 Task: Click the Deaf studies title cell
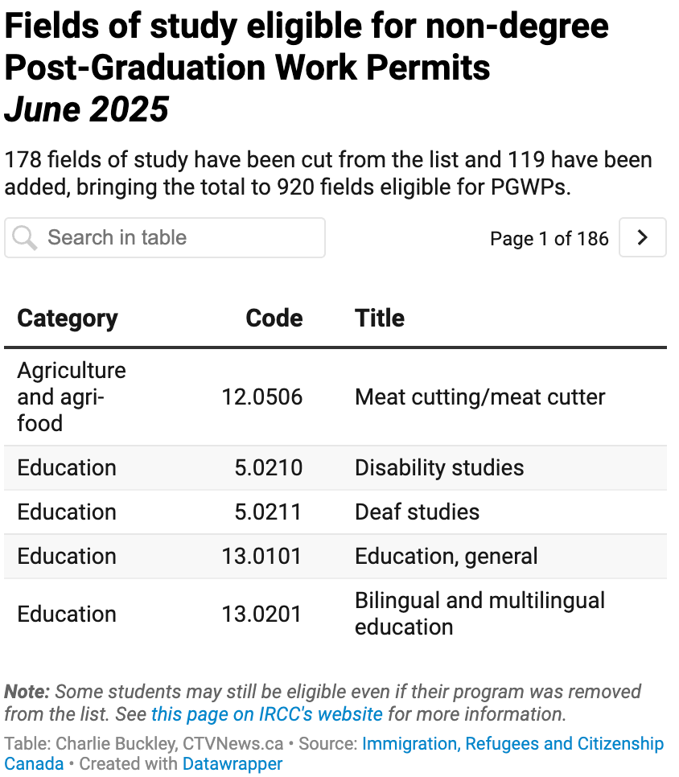tap(418, 512)
